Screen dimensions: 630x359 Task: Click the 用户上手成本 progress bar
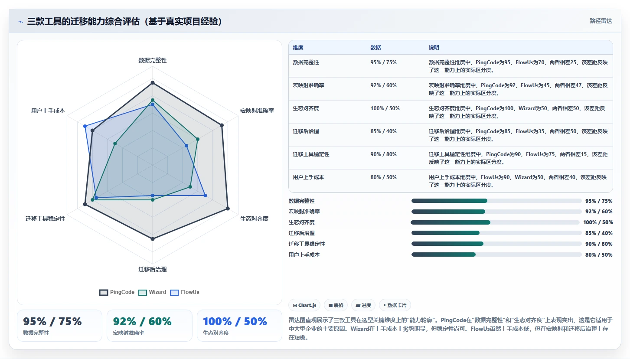click(x=496, y=255)
